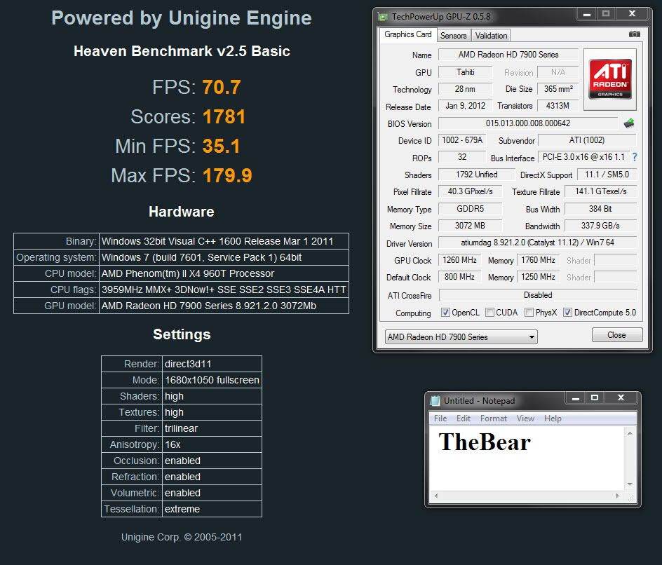The image size is (662, 565).
Task: Click the Unigine Corp. copyright text
Action: 182,537
